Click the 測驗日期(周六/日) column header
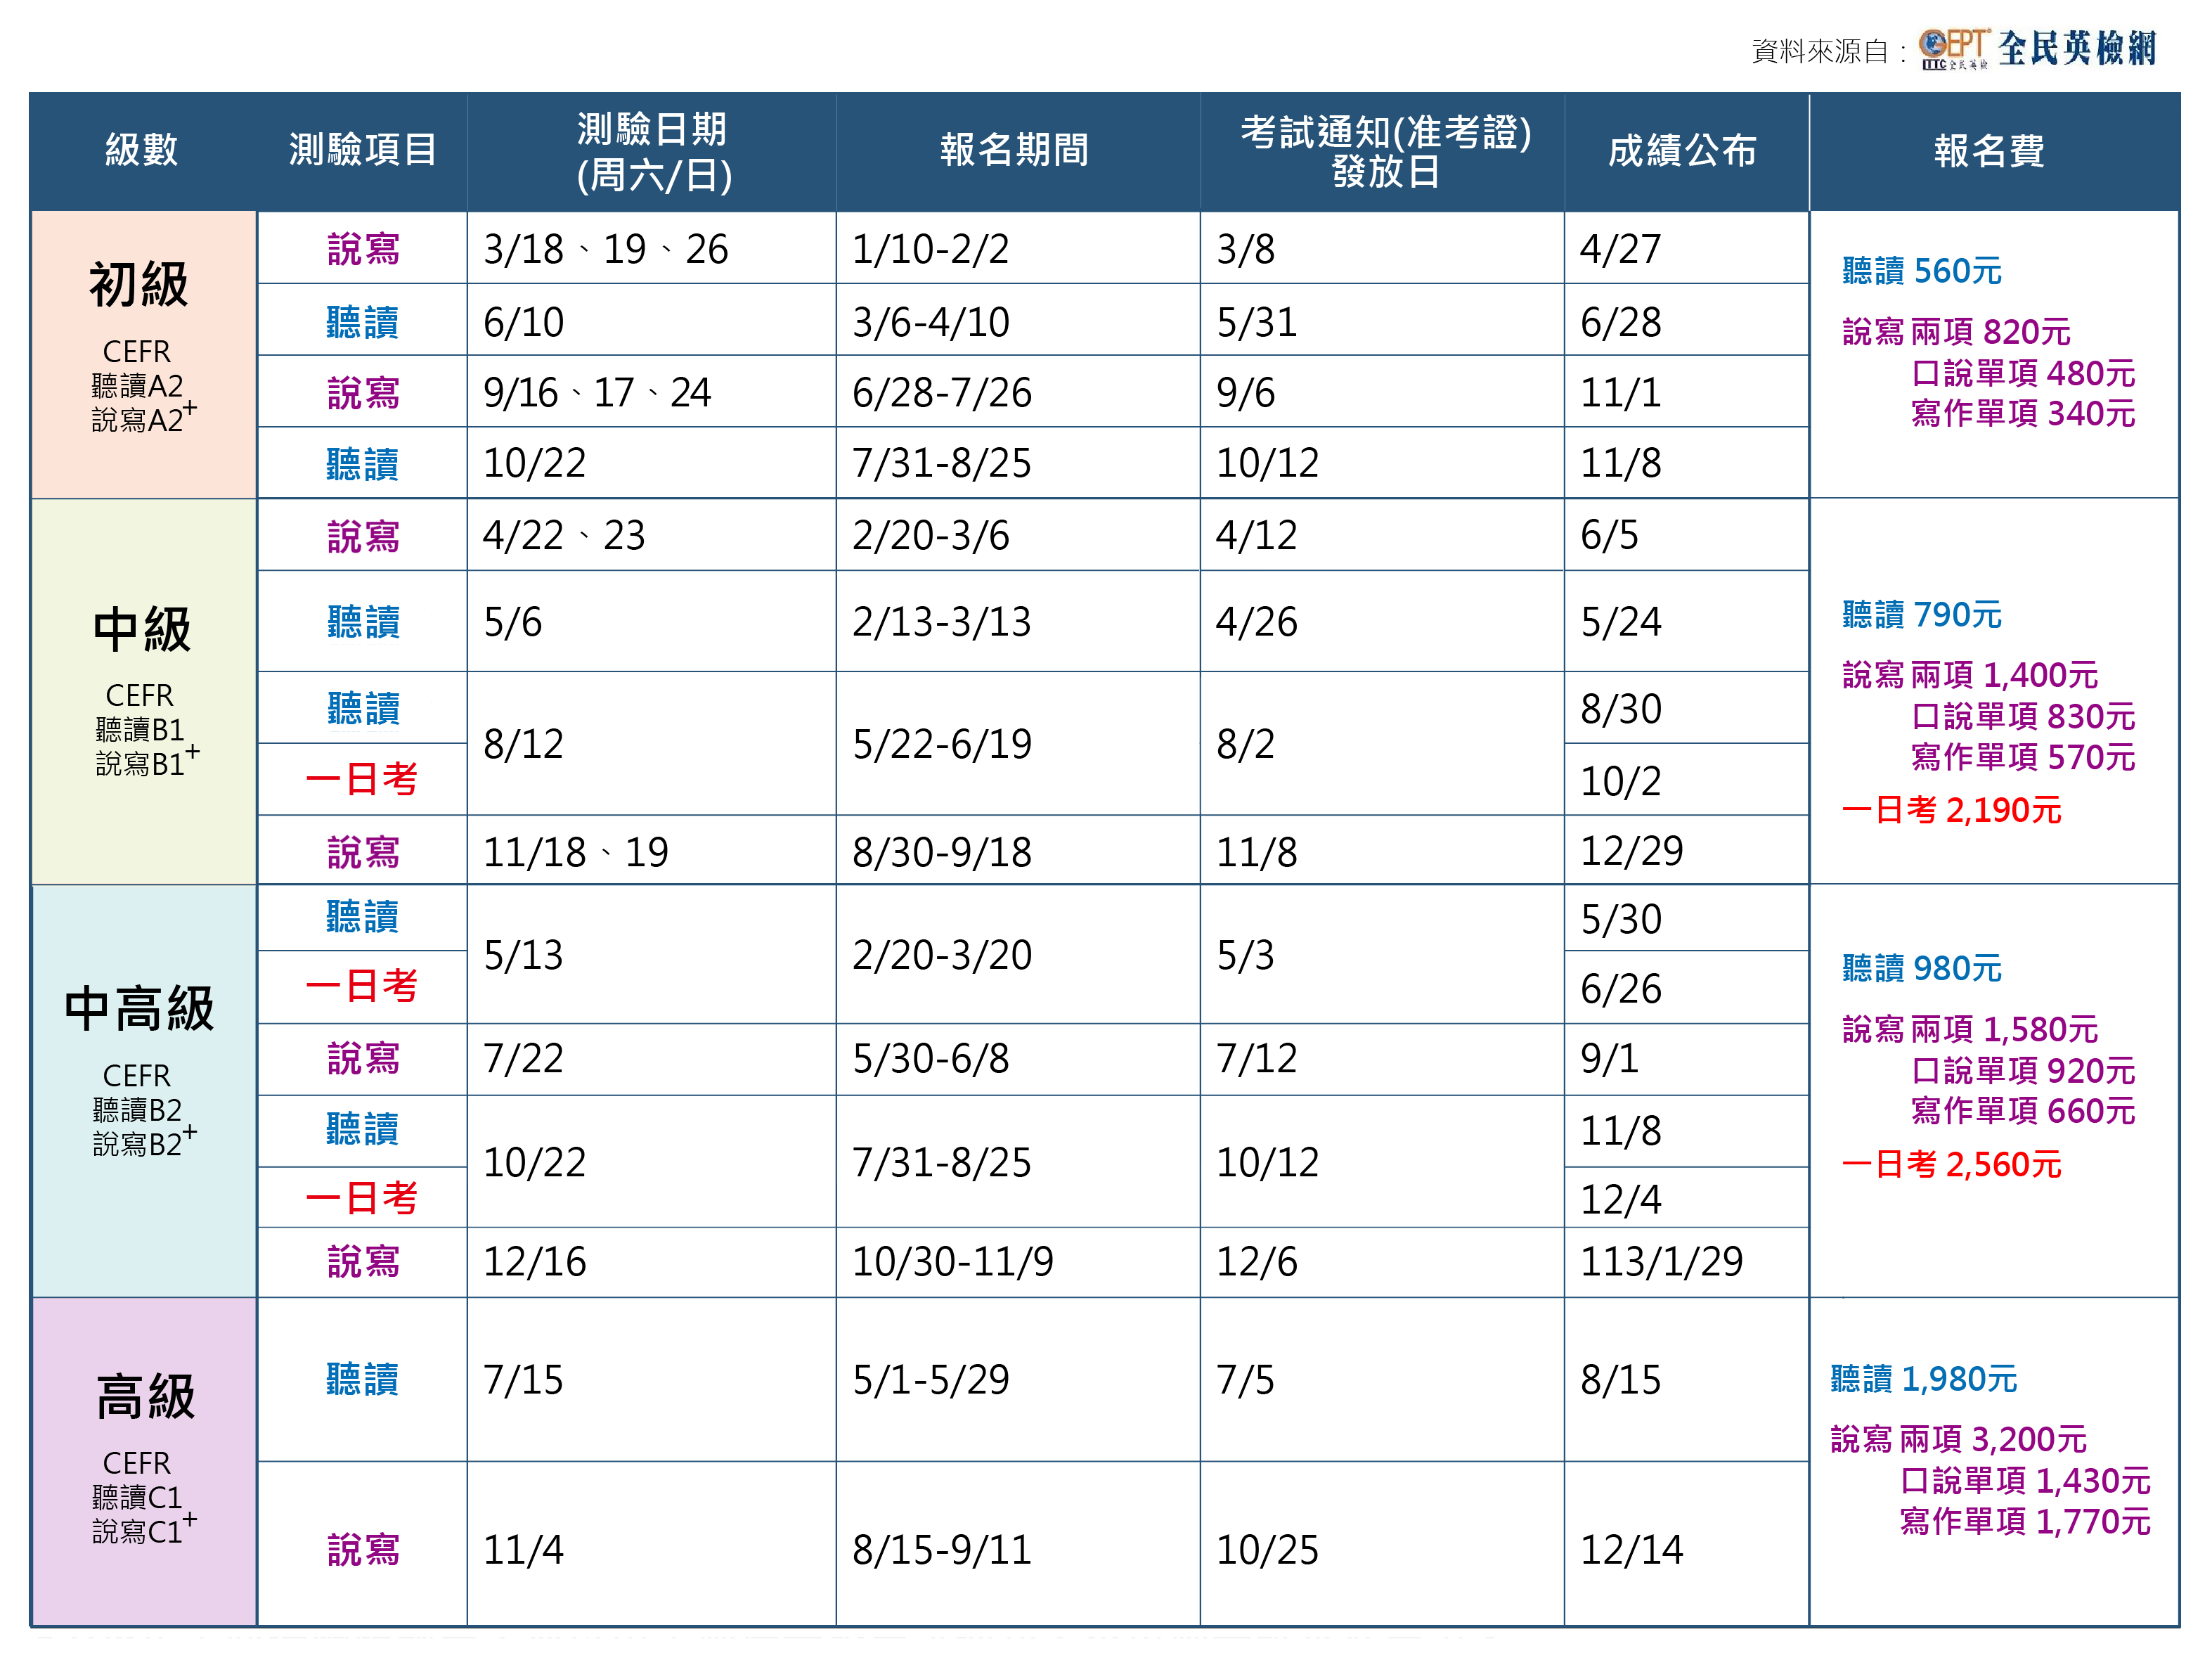Screen dimensions: 2212x1672 653,152
